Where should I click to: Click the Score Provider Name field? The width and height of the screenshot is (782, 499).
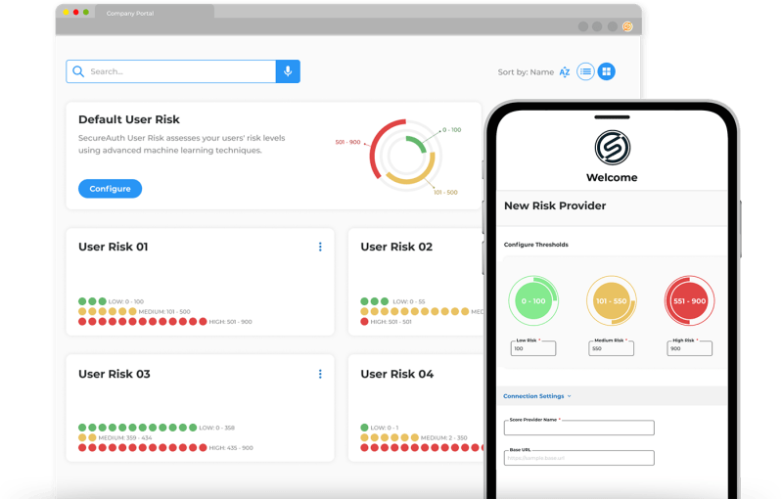click(579, 428)
